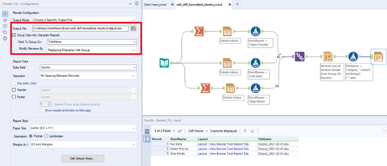Select the Order Priority formula tool
387x166 pixels.
point(255,31)
